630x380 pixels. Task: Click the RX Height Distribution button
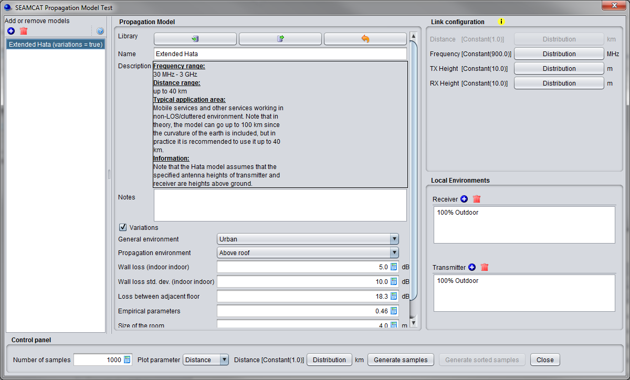(559, 83)
